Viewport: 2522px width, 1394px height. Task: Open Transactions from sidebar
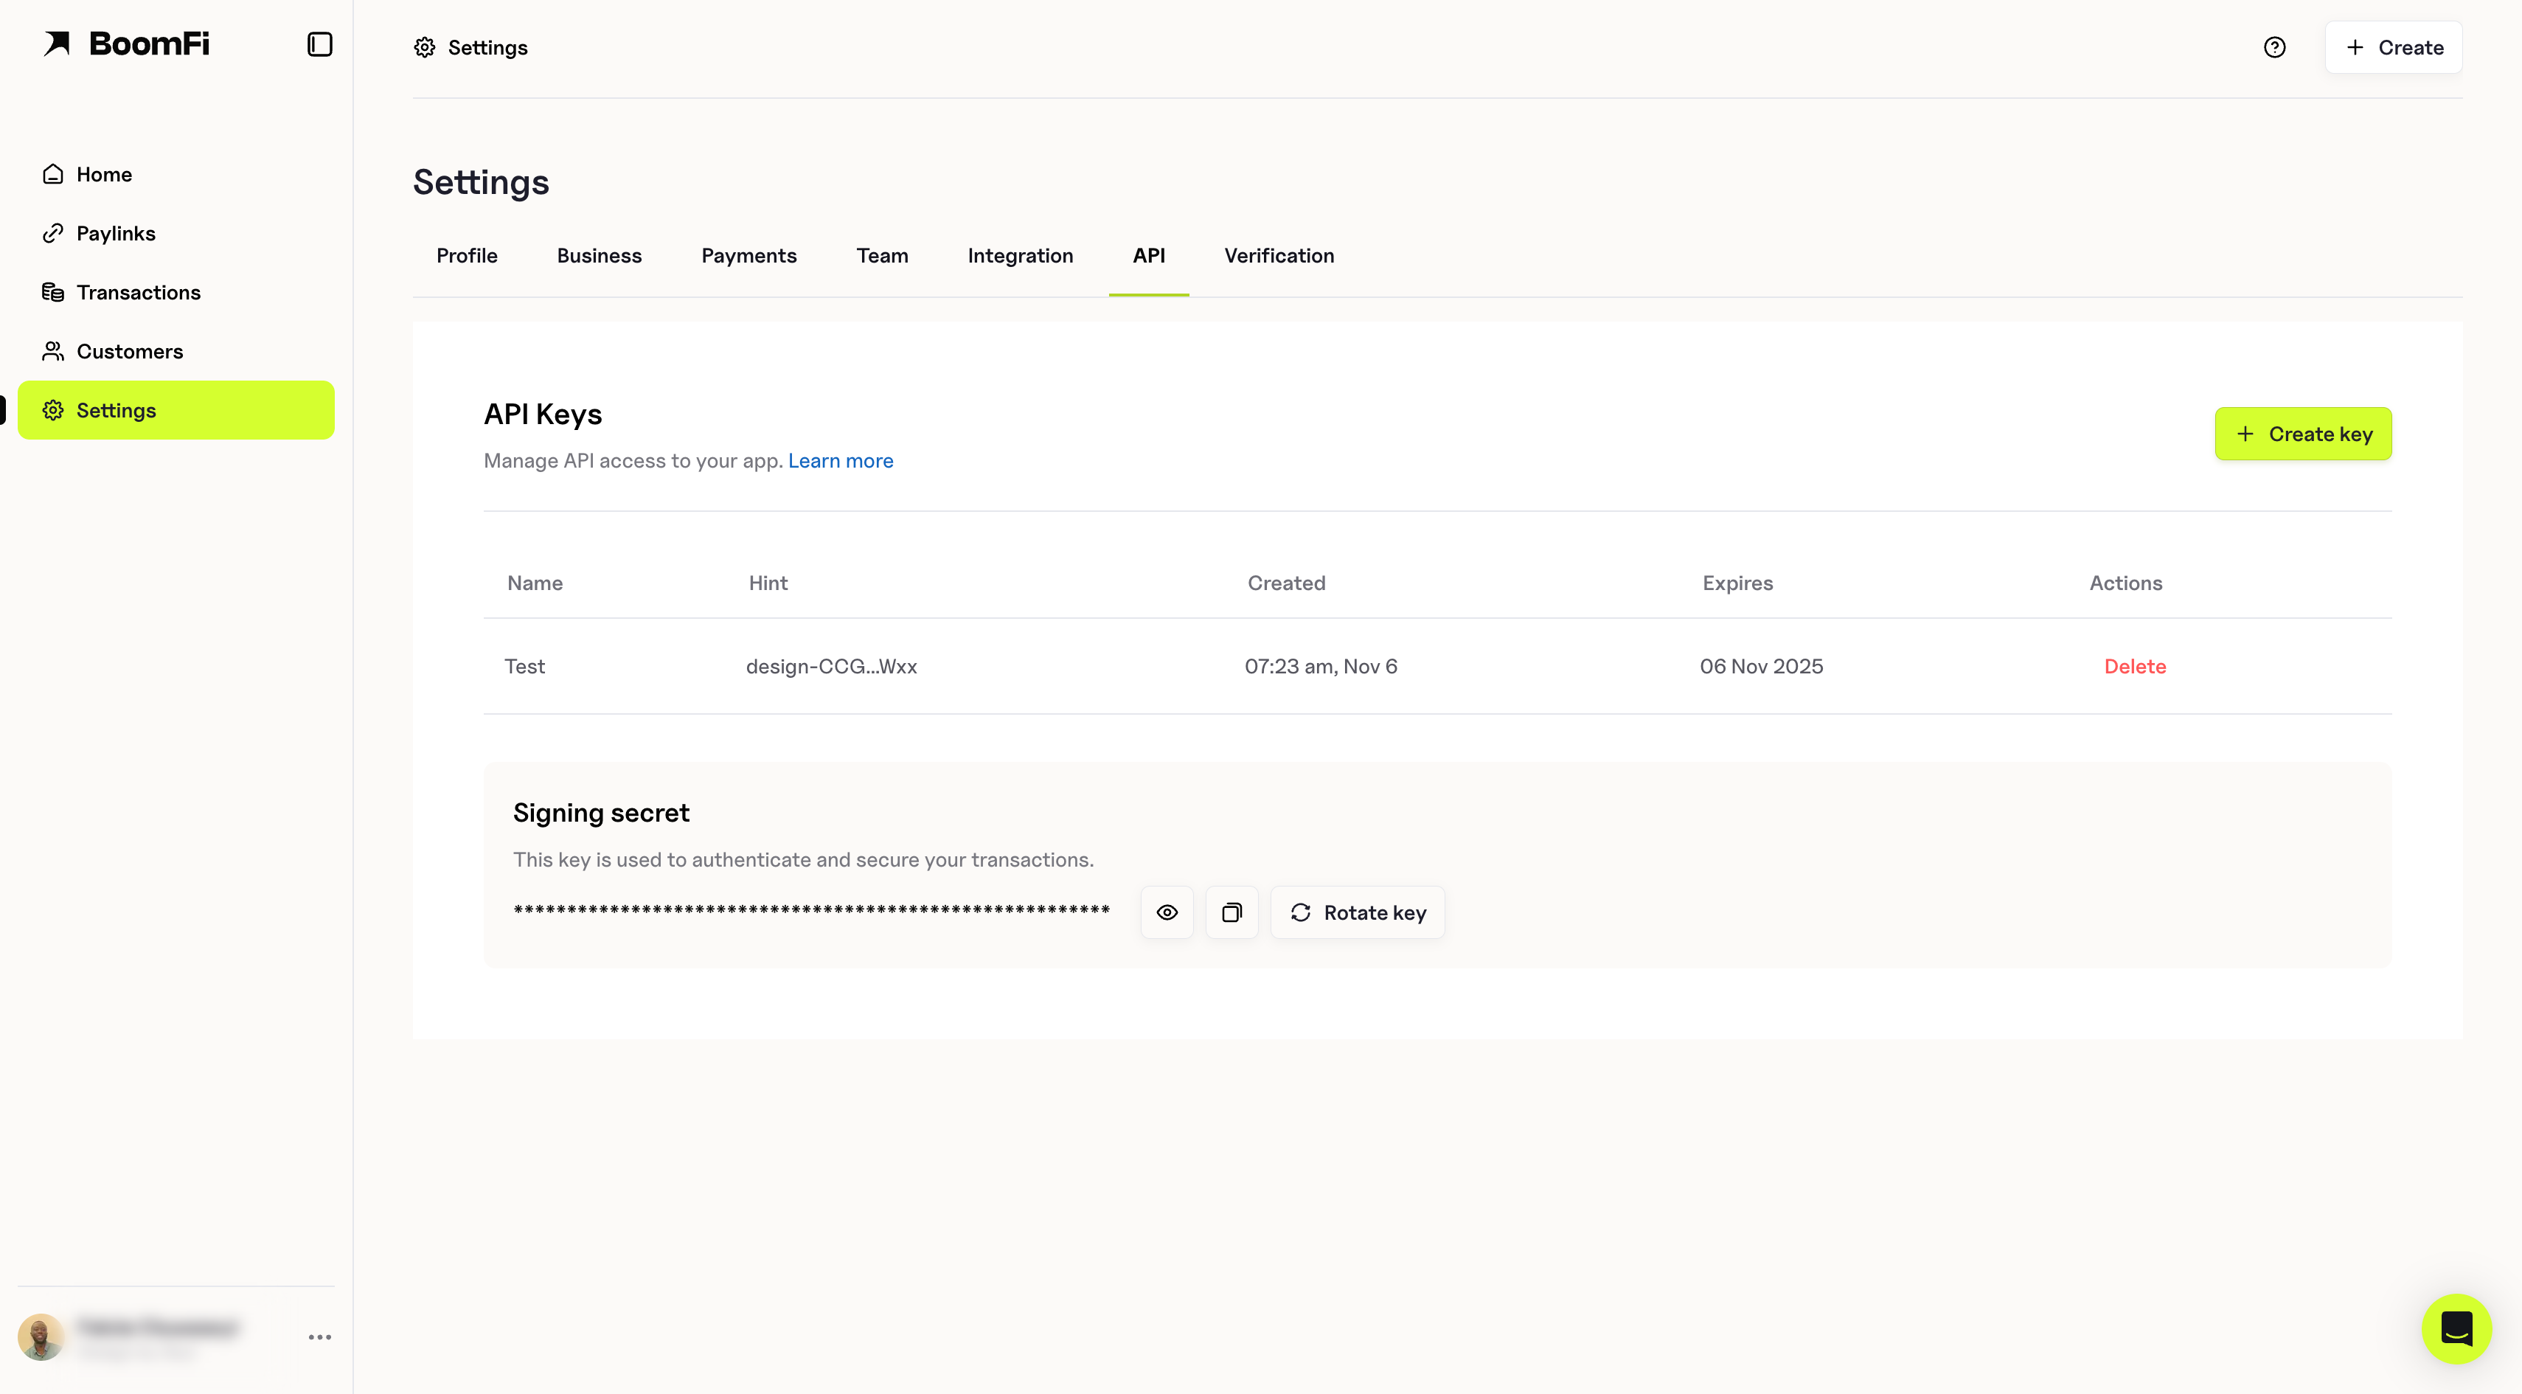tap(138, 292)
